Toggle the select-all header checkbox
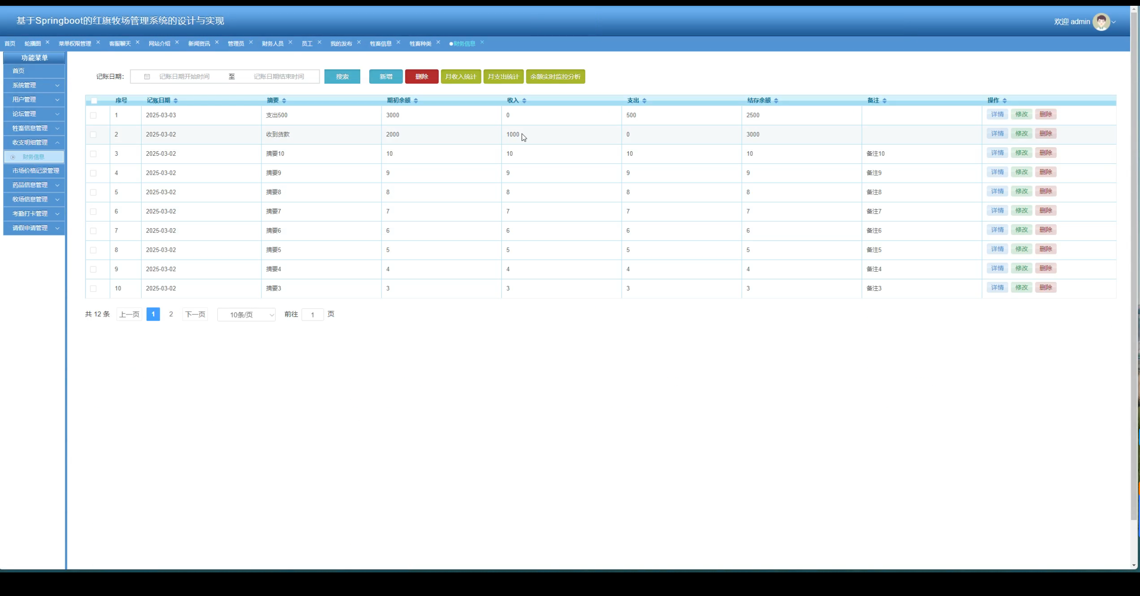 (94, 101)
